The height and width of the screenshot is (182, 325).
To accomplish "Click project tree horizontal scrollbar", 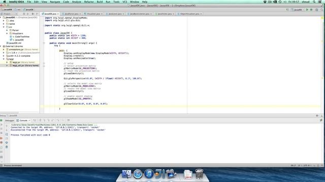I will 9,113.
